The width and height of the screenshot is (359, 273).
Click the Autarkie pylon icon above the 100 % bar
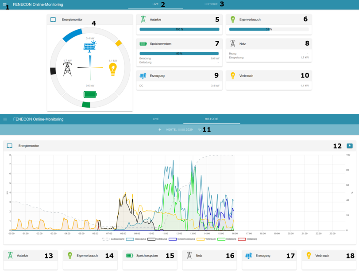143,19
